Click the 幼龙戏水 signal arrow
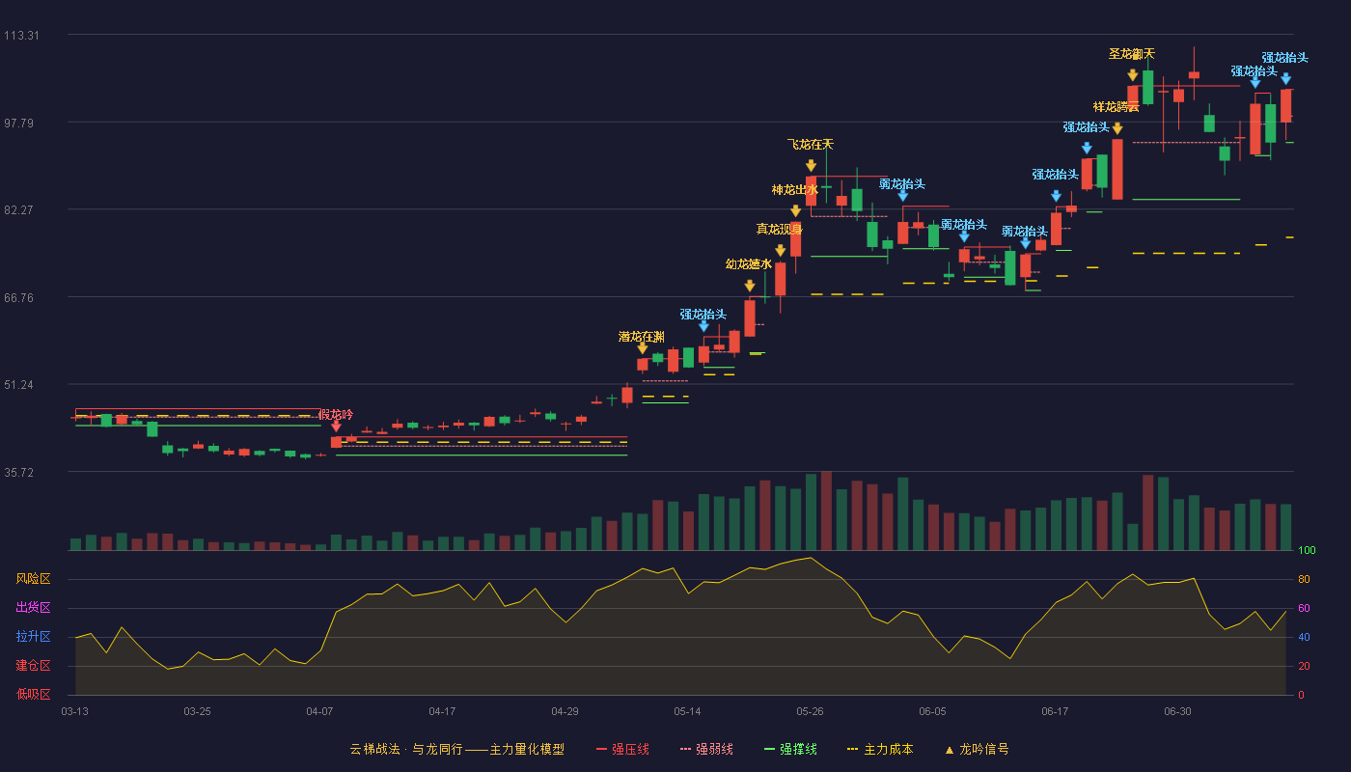The width and height of the screenshot is (1351, 772). point(750,286)
